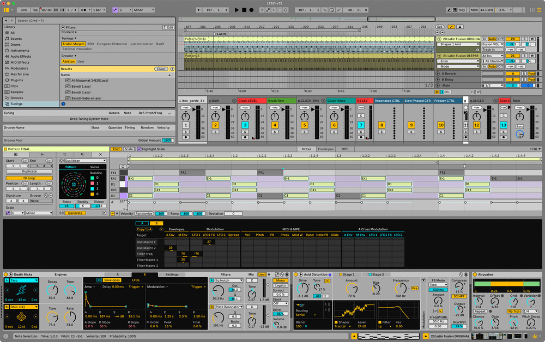
Task: Open Key mapping mode in the toolbar
Action: (x=462, y=9)
